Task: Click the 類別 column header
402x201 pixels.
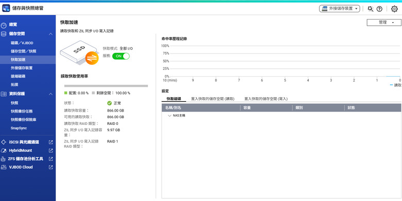Action: (x=319, y=107)
